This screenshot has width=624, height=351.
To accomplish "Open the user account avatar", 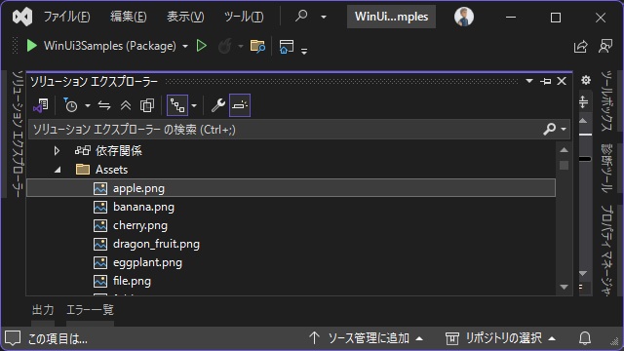I will click(464, 17).
